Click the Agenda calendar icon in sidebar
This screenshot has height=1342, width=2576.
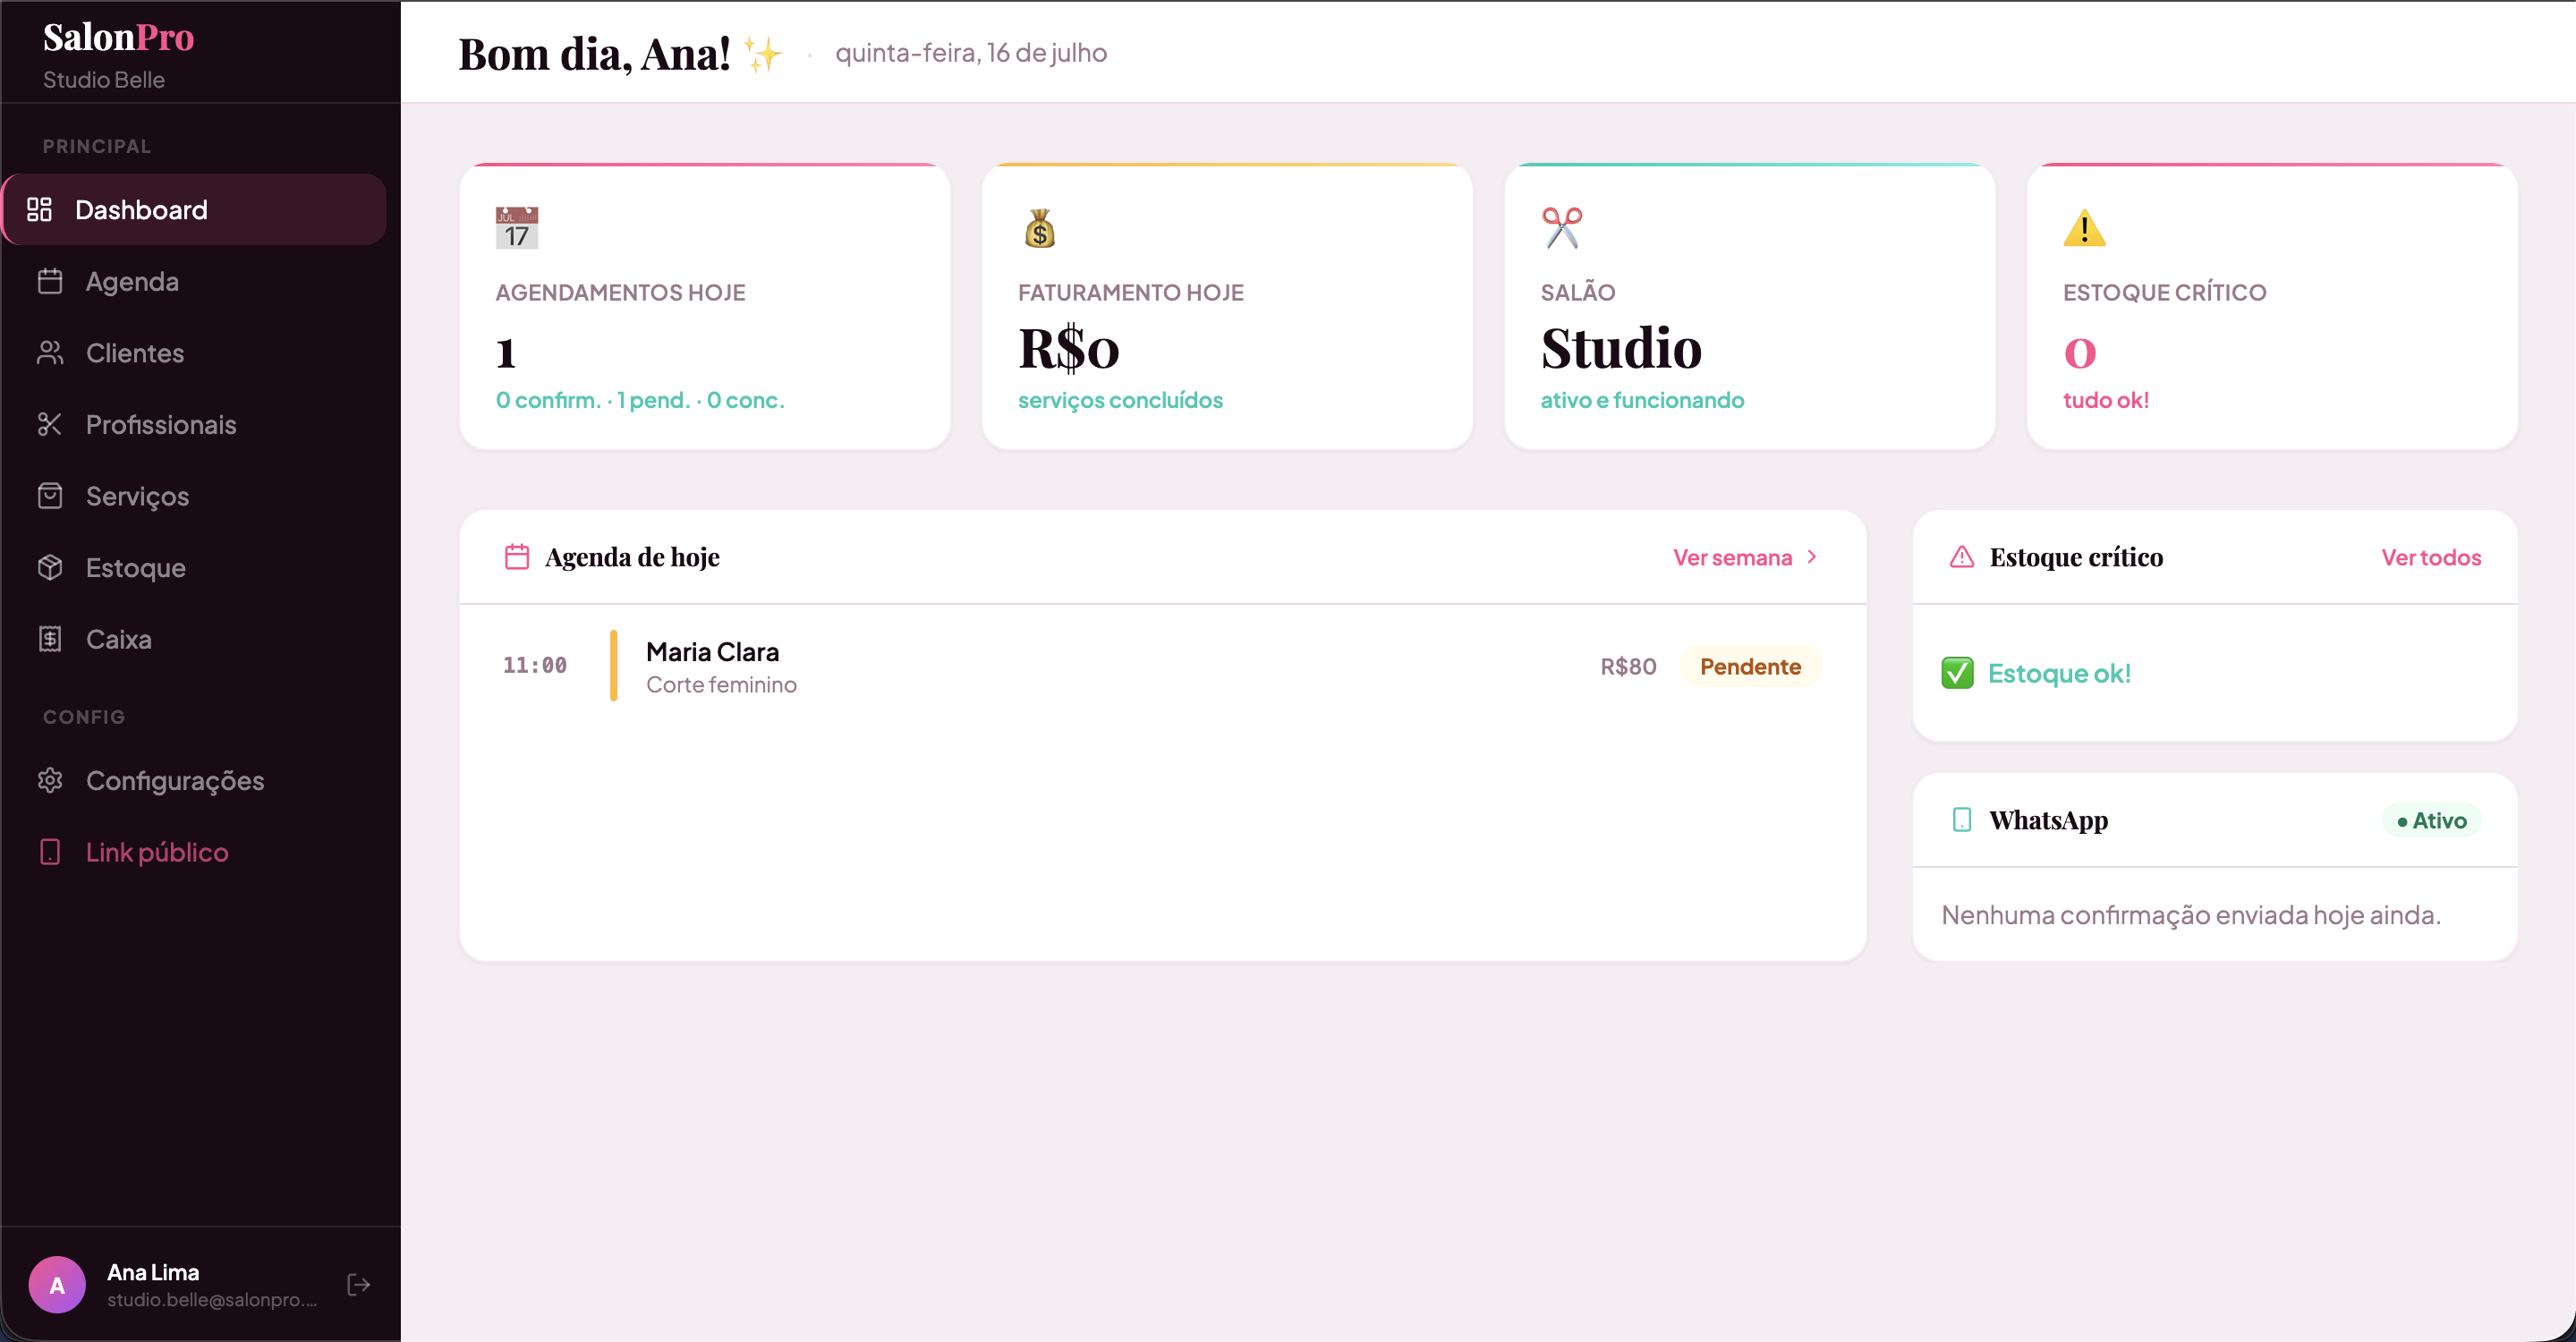pos(50,281)
